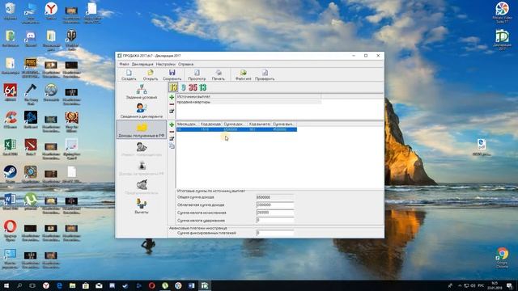
Task: Focus the Сумма фиксированных платежей field
Action: (275, 233)
